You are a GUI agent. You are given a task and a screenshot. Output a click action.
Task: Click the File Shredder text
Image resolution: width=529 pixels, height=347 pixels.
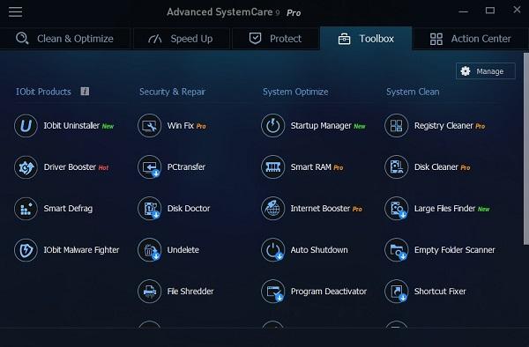190,292
